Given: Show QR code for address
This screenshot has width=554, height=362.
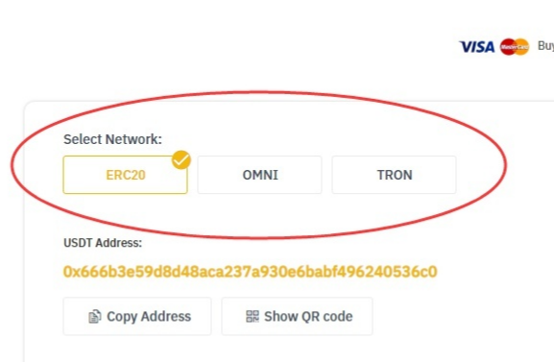Looking at the screenshot, I should 297,317.
